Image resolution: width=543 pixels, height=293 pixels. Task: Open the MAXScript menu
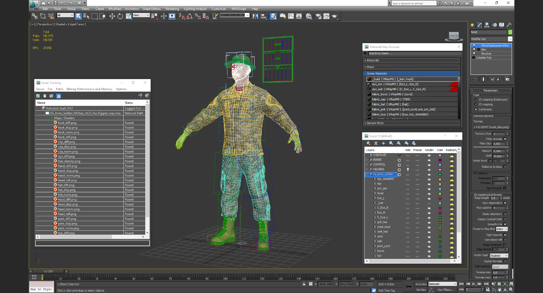click(239, 9)
